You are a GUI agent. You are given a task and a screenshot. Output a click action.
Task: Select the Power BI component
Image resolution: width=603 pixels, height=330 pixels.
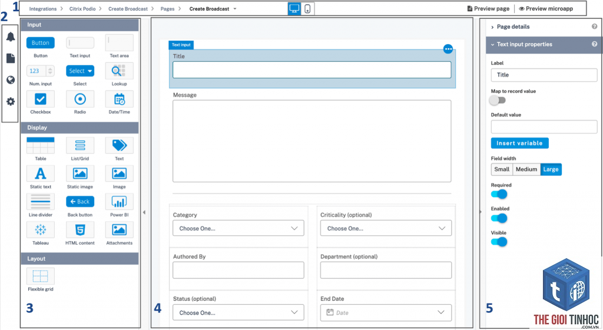coord(119,202)
